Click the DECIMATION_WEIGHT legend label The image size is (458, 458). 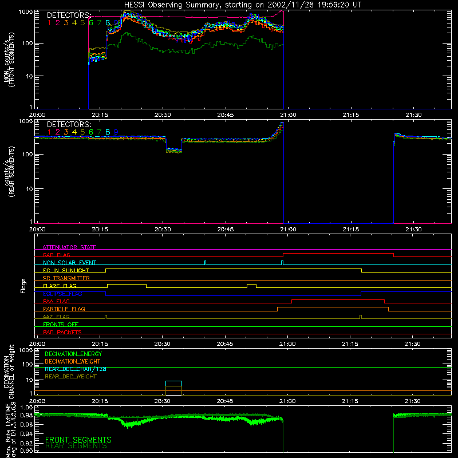click(73, 361)
